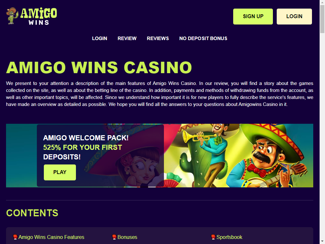Image resolution: width=325 pixels, height=244 pixels.
Task: Open the REVIEW navigation item
Action: pos(127,38)
